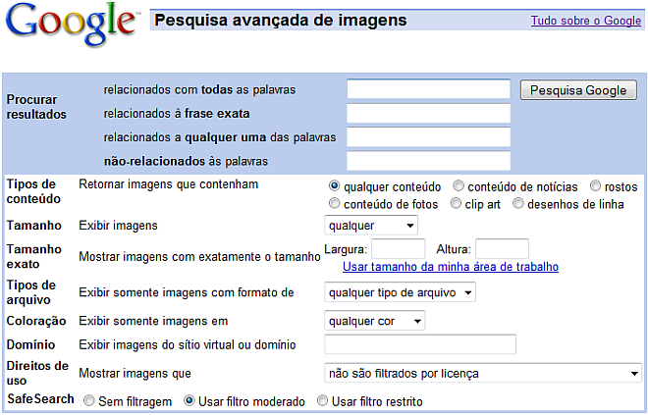Select 'Usar filtro moderado' option

[189, 400]
